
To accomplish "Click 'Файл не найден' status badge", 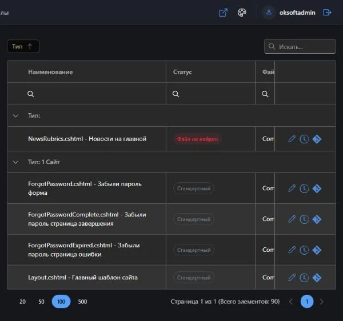I will point(197,139).
